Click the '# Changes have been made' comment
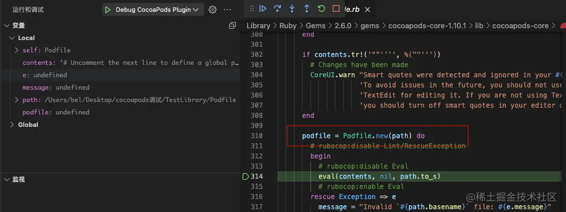Screen dimensions: 566x212 359,65
